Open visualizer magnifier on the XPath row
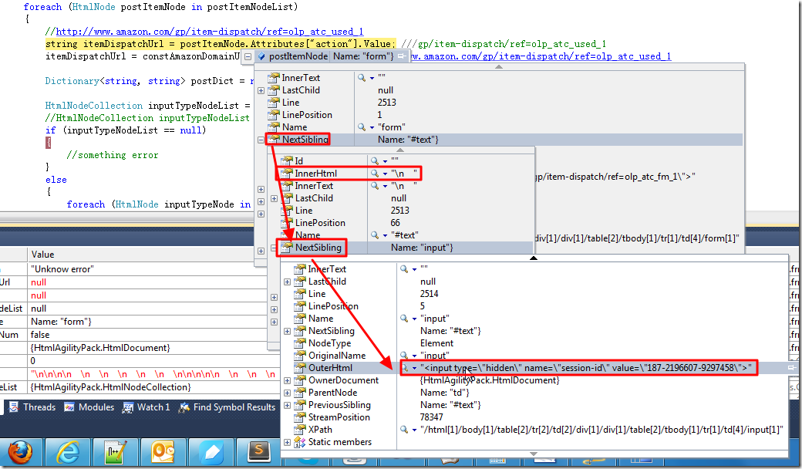The width and height of the screenshot is (802, 469). (x=404, y=430)
